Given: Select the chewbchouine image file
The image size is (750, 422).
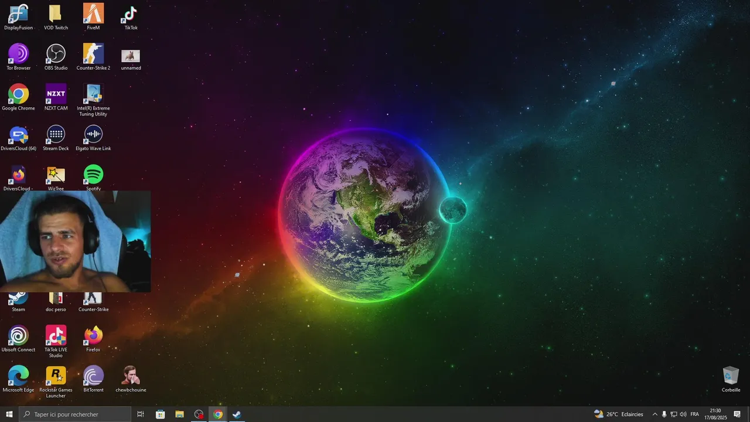Looking at the screenshot, I should [x=131, y=380].
